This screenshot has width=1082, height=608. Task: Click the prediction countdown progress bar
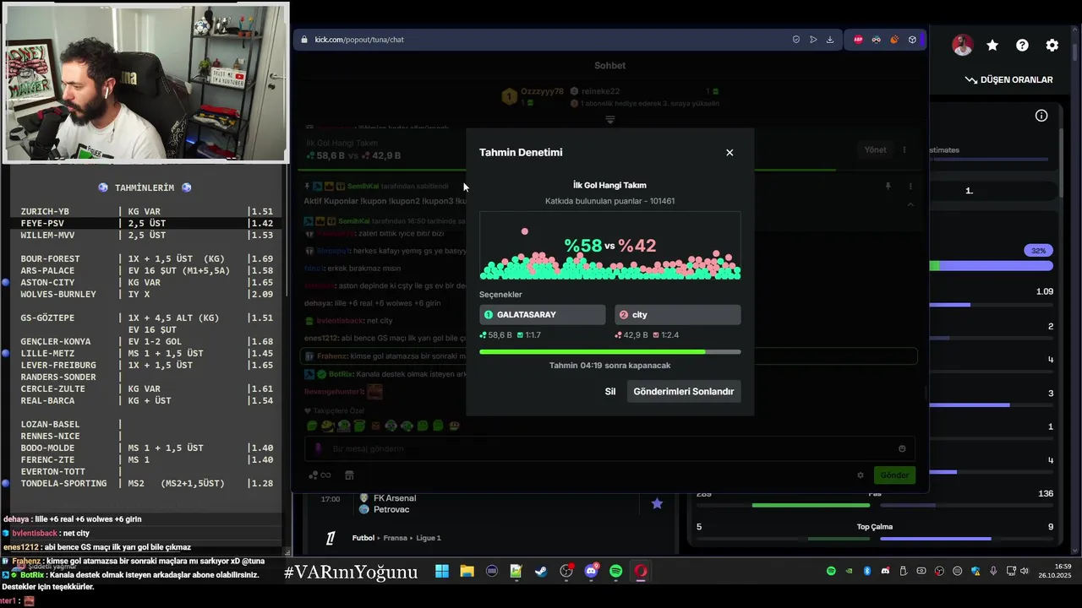pyautogui.click(x=610, y=352)
